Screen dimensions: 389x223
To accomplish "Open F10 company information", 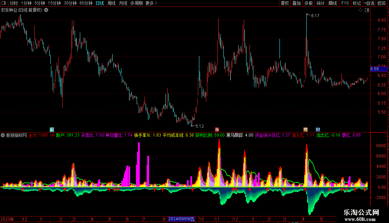I will (x=345, y=3).
